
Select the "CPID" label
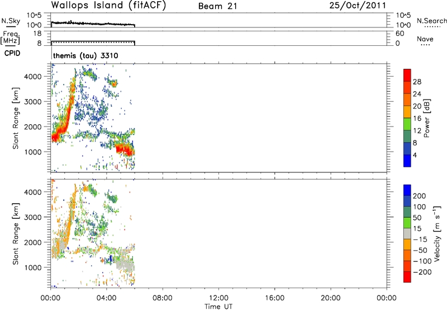12,53
